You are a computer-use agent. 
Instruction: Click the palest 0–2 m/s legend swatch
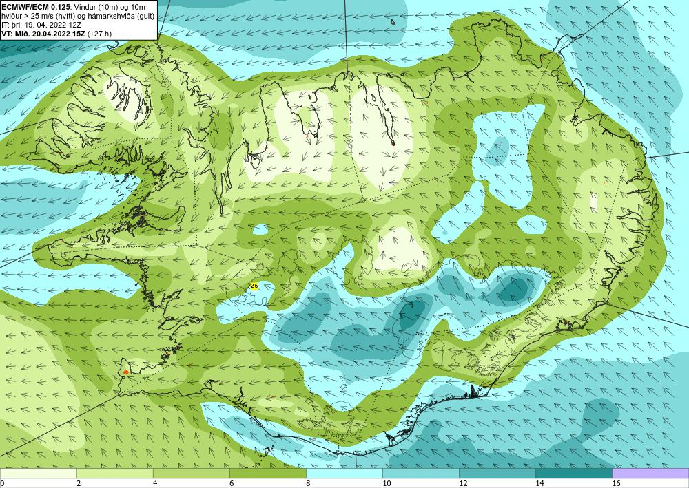click(38, 473)
